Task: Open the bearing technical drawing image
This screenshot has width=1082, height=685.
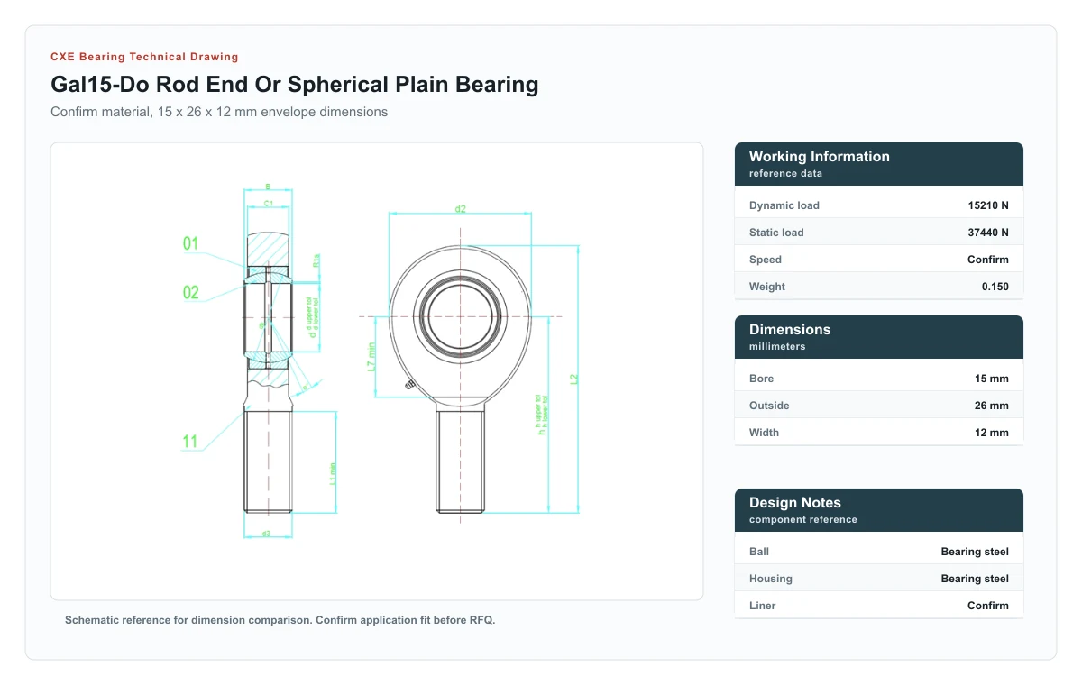Action: 377,371
